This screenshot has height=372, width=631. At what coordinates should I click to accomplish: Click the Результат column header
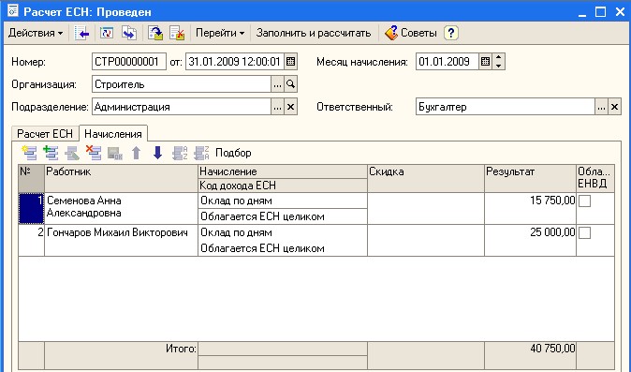click(x=531, y=178)
